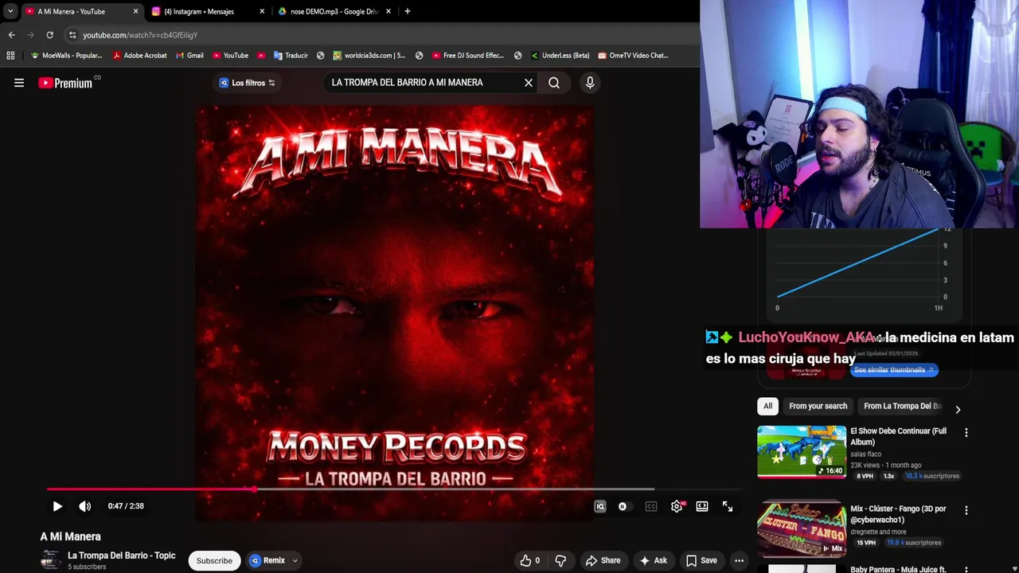Viewport: 1019px width, 573px height.
Task: Switch to theater mode
Action: [x=702, y=506]
